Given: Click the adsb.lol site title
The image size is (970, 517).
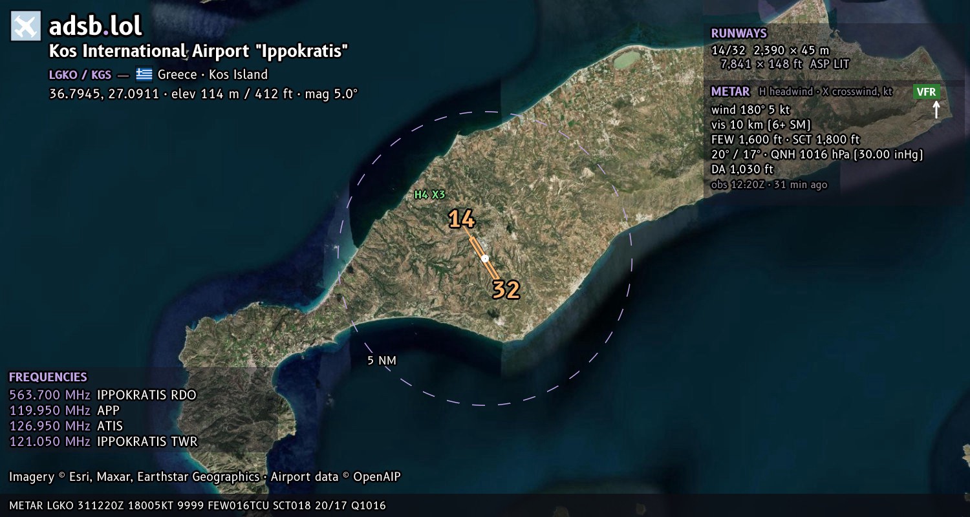Looking at the screenshot, I should coord(95,26).
